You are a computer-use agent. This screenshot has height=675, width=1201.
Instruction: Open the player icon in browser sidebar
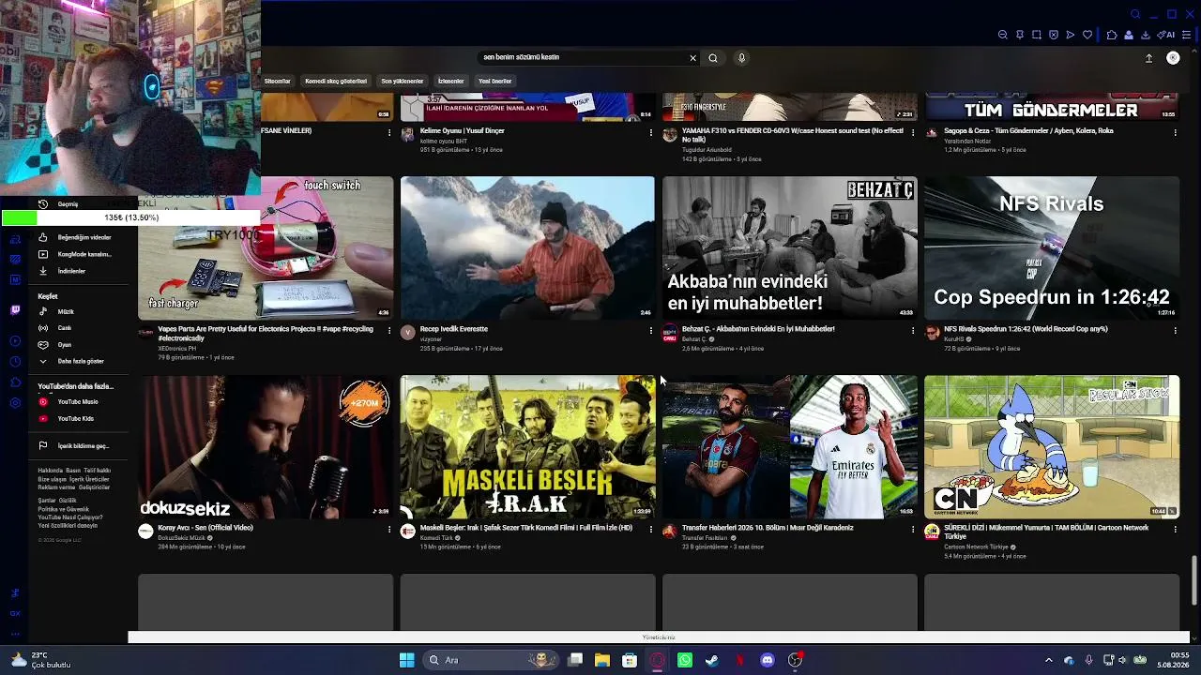(15, 341)
